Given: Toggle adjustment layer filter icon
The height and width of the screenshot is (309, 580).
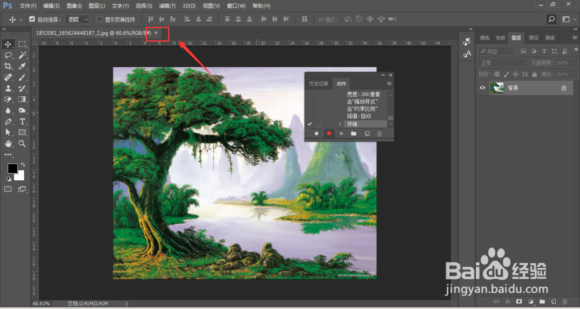Looking at the screenshot, I should 534,51.
